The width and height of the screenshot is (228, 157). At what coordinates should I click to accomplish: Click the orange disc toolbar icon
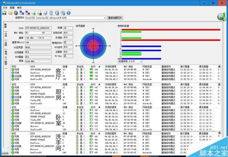(x=16, y=13)
